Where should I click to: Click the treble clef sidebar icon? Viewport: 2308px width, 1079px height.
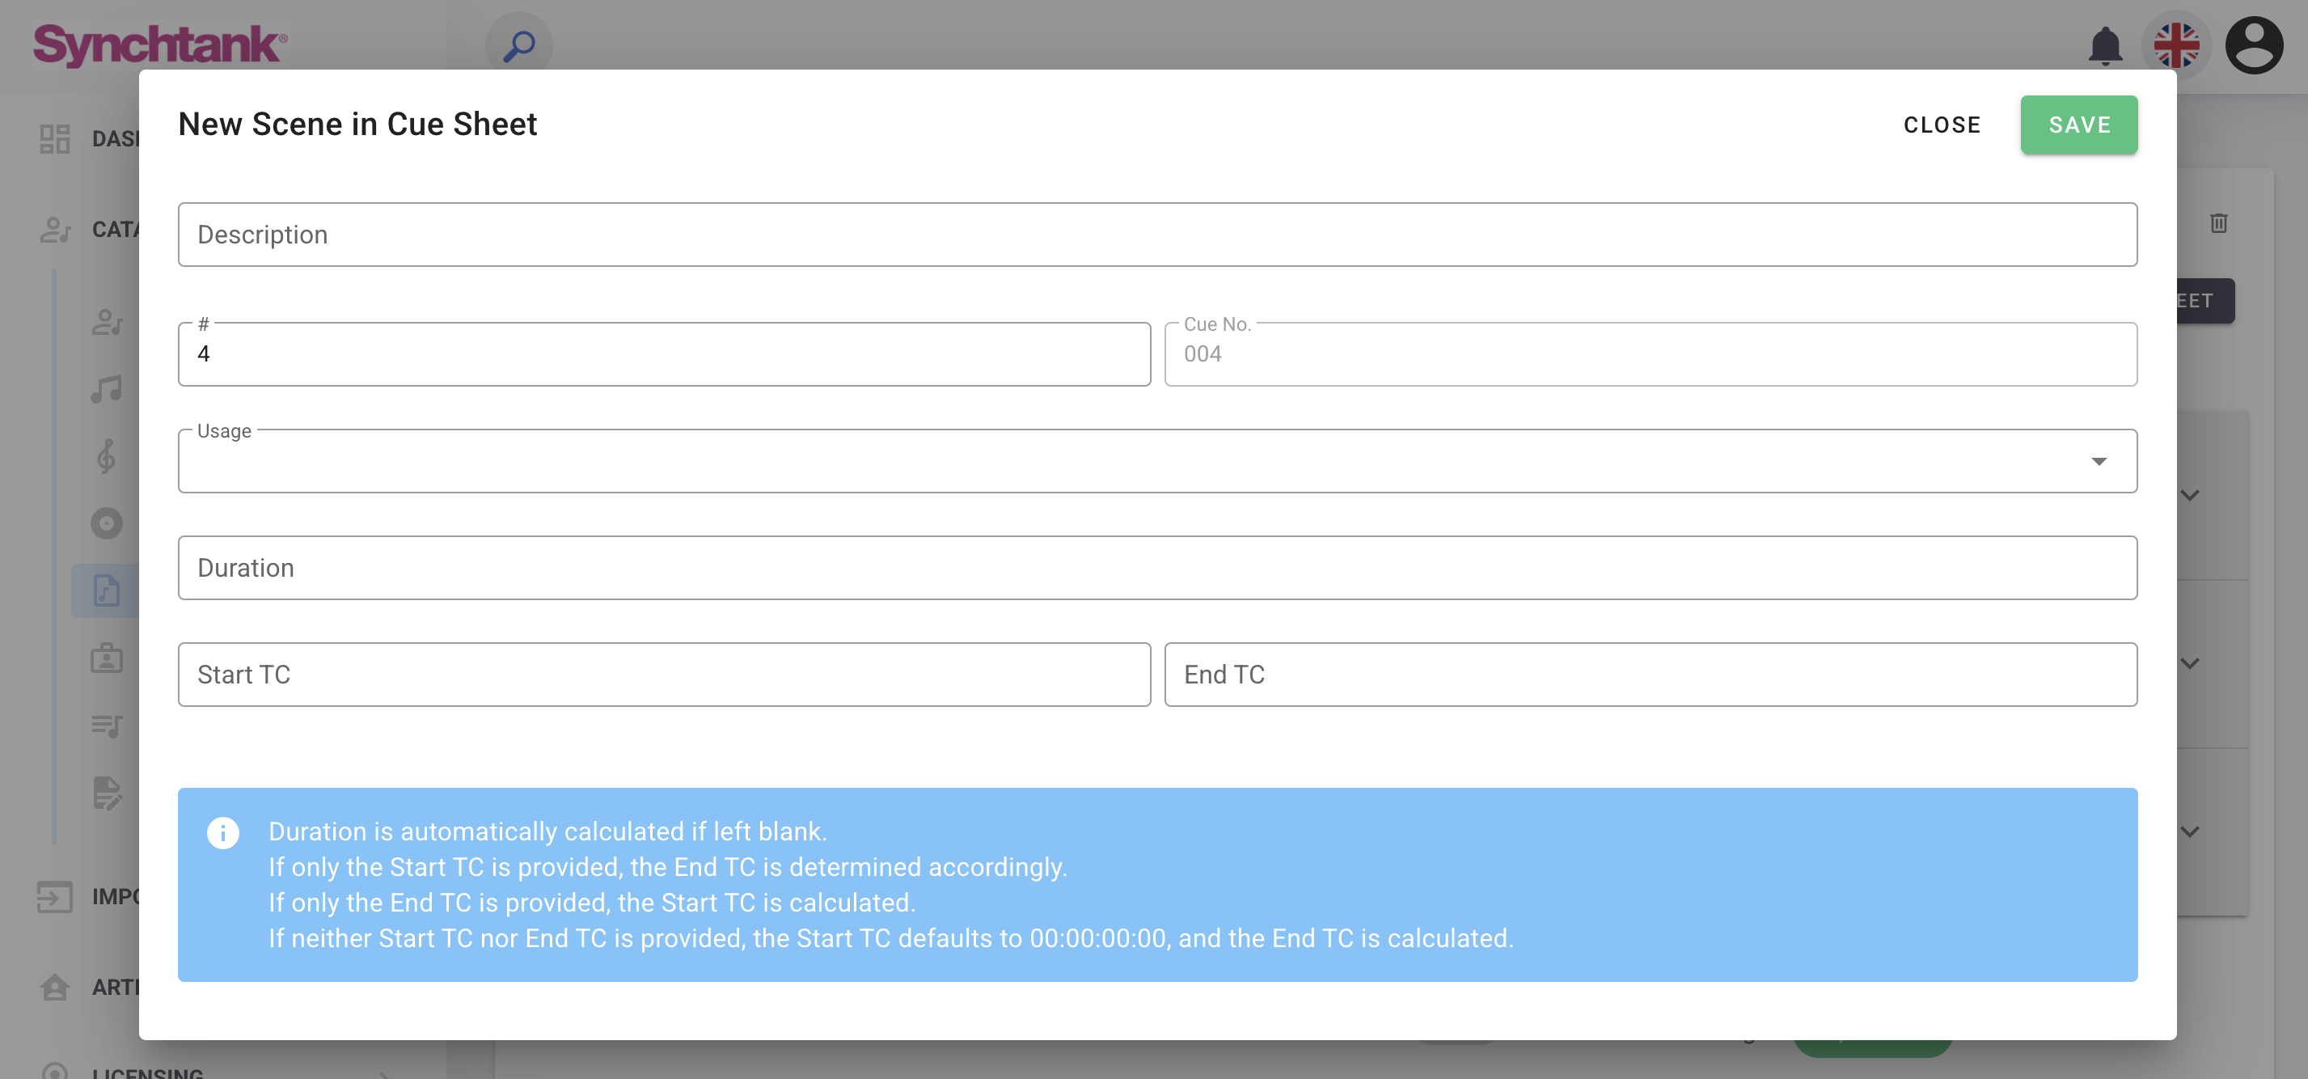pos(107,456)
